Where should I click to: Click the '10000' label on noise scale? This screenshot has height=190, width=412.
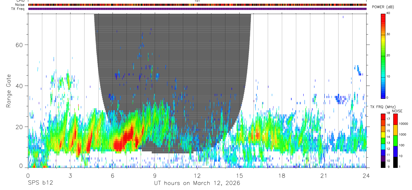click(x=403, y=124)
